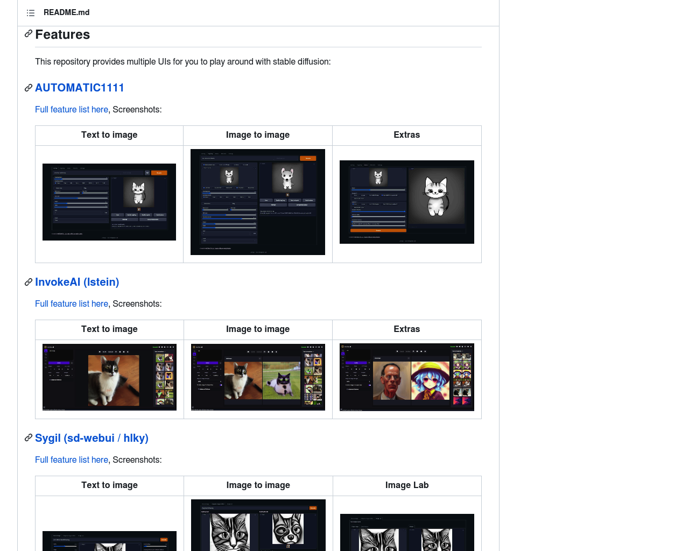Click the anchor link icon beside AUTOMATIC1111
Screen dimensions: 689x551
tap(29, 88)
